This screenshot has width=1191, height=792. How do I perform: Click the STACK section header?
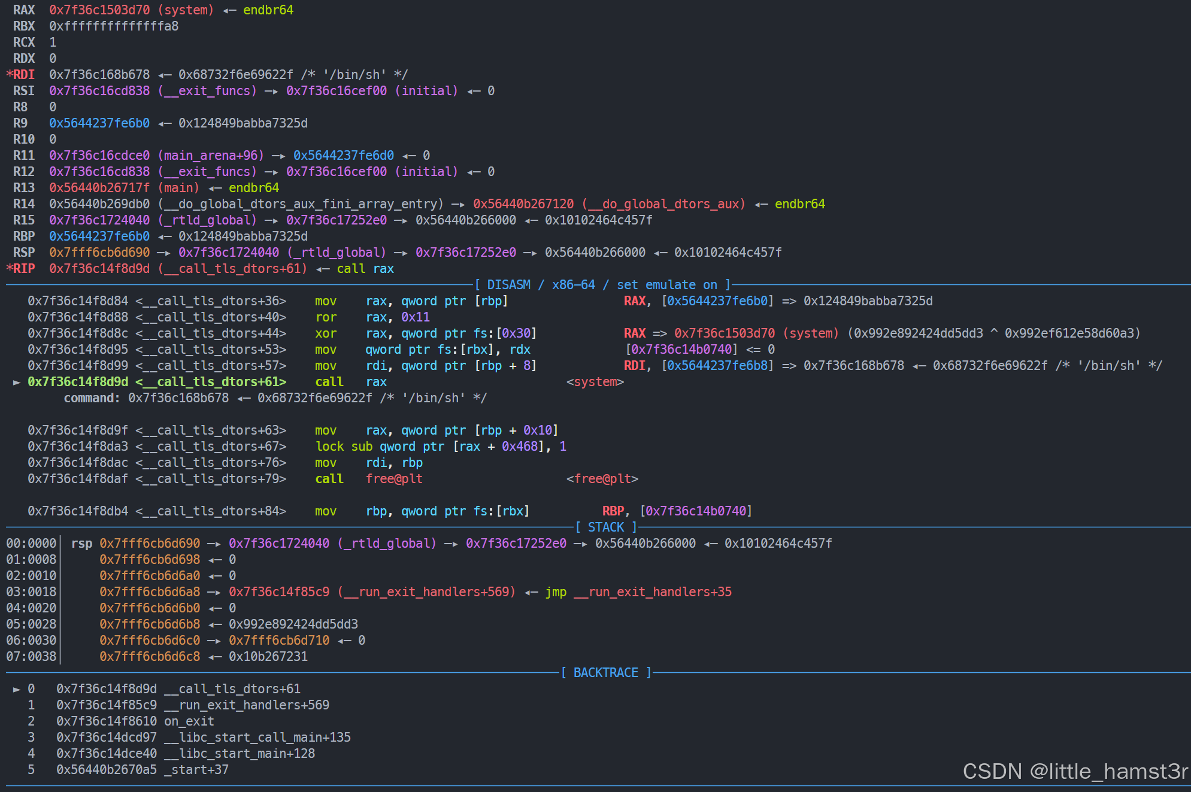click(x=605, y=527)
